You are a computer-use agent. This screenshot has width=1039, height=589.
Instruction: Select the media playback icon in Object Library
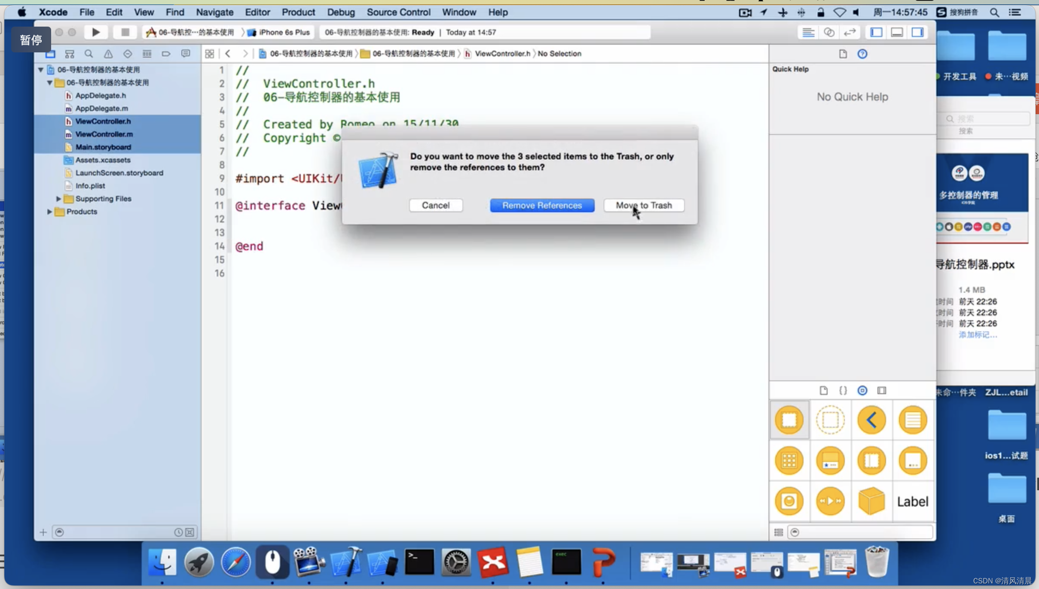[x=830, y=501]
